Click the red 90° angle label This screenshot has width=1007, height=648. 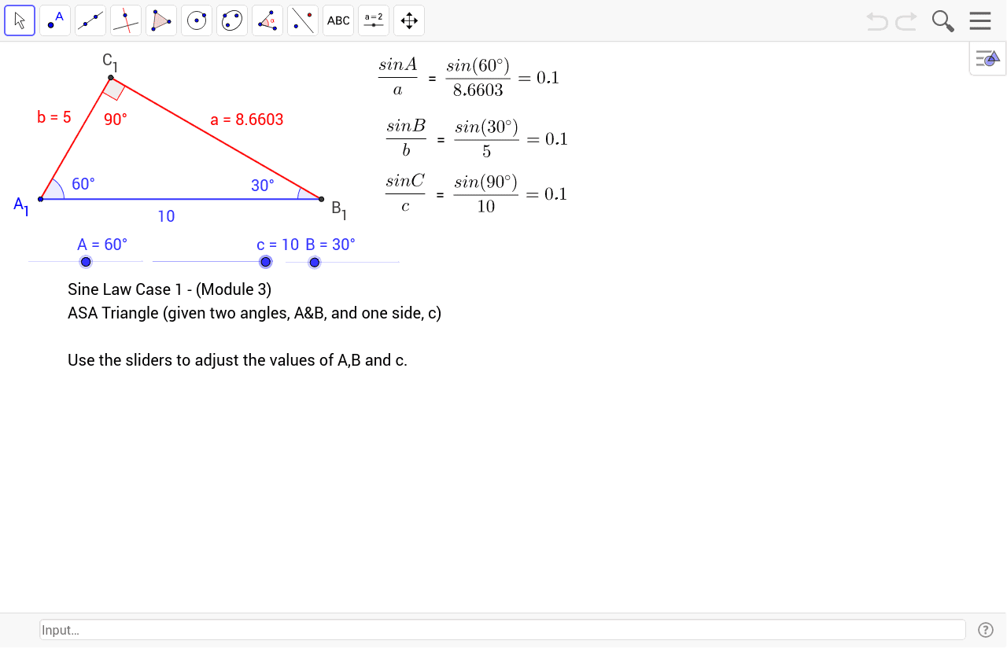(x=116, y=120)
